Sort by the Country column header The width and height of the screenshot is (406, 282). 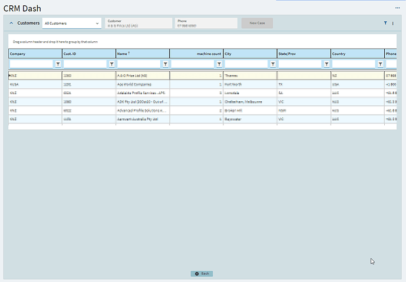coord(358,54)
